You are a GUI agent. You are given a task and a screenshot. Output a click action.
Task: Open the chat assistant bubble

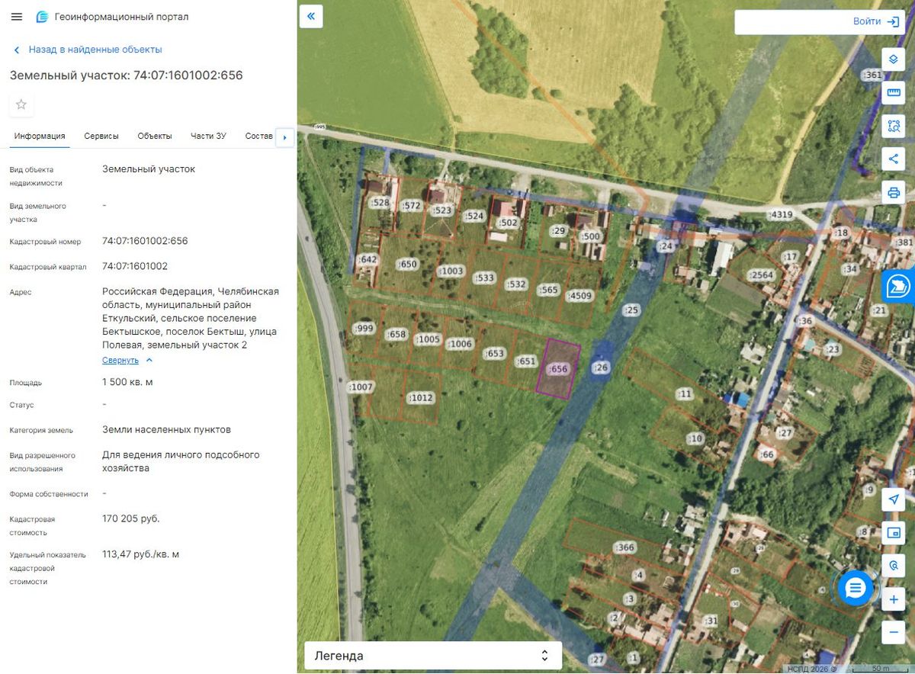click(856, 588)
